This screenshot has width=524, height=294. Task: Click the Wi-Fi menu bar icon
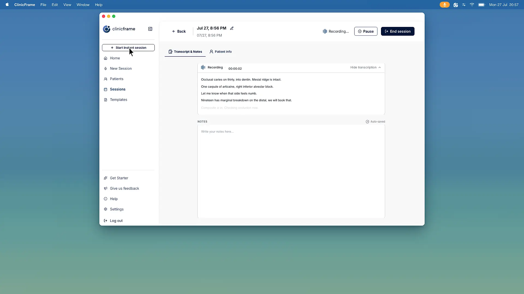click(x=472, y=5)
